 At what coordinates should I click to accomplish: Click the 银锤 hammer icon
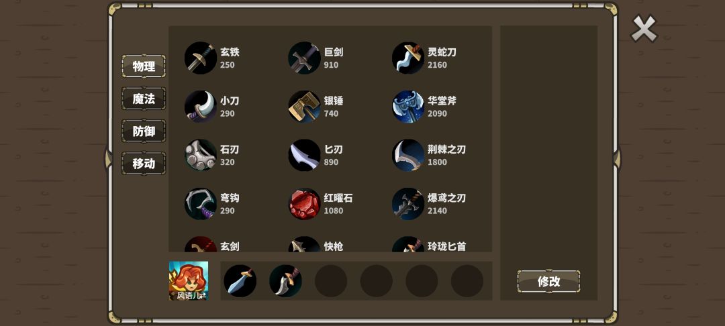tap(304, 106)
